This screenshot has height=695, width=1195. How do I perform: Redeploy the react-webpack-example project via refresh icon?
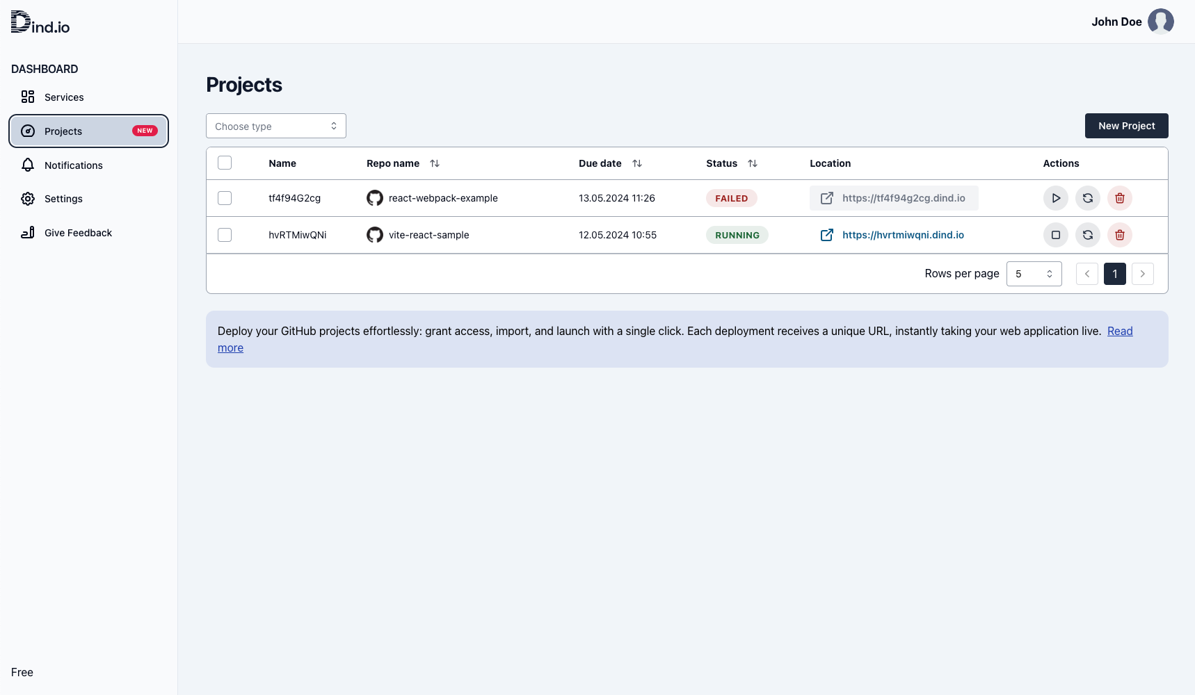coord(1087,198)
